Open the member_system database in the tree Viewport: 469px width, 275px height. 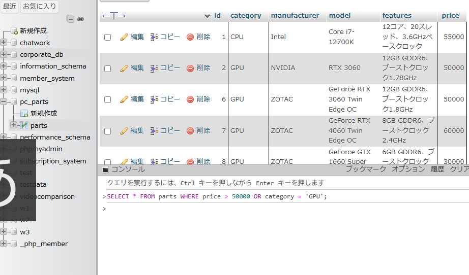click(47, 78)
